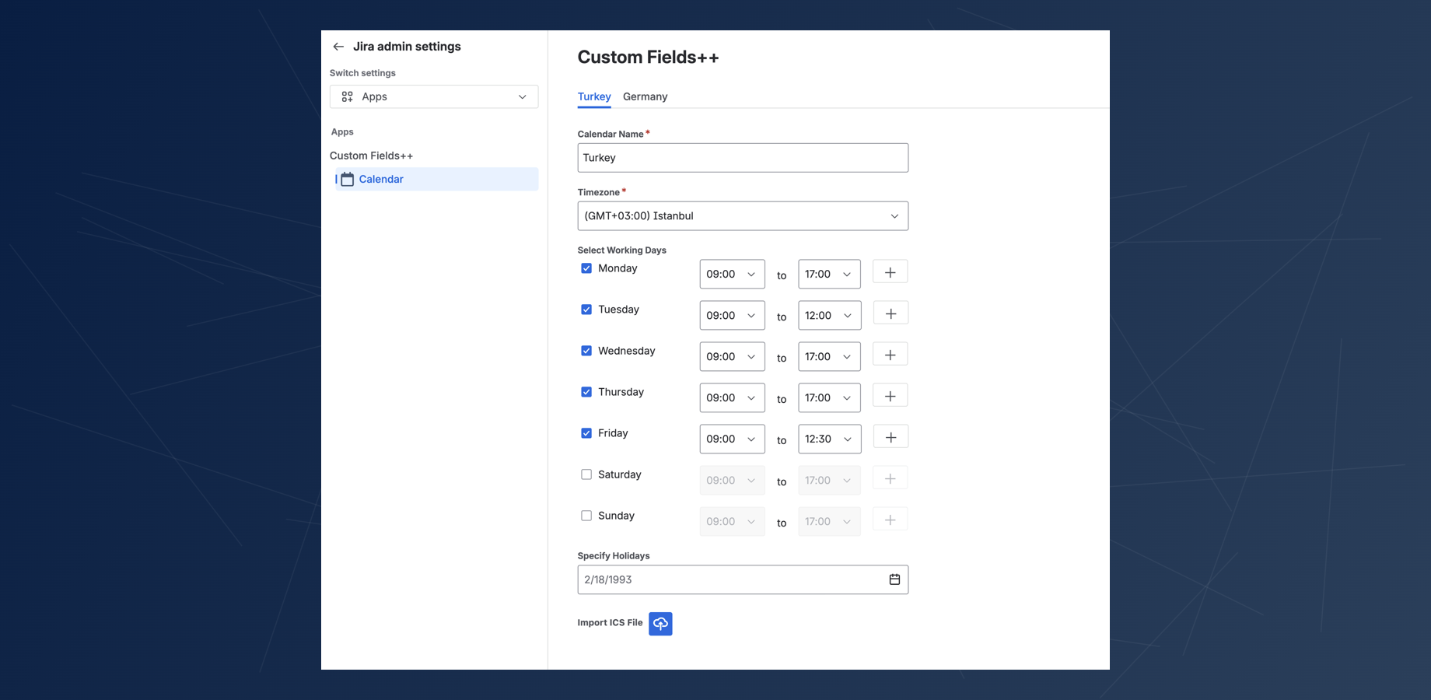
Task: Open Calendar in the sidebar
Action: pyautogui.click(x=381, y=179)
